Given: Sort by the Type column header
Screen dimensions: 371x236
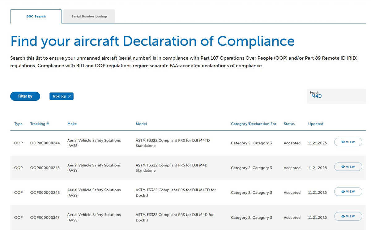Looking at the screenshot, I should [x=18, y=124].
